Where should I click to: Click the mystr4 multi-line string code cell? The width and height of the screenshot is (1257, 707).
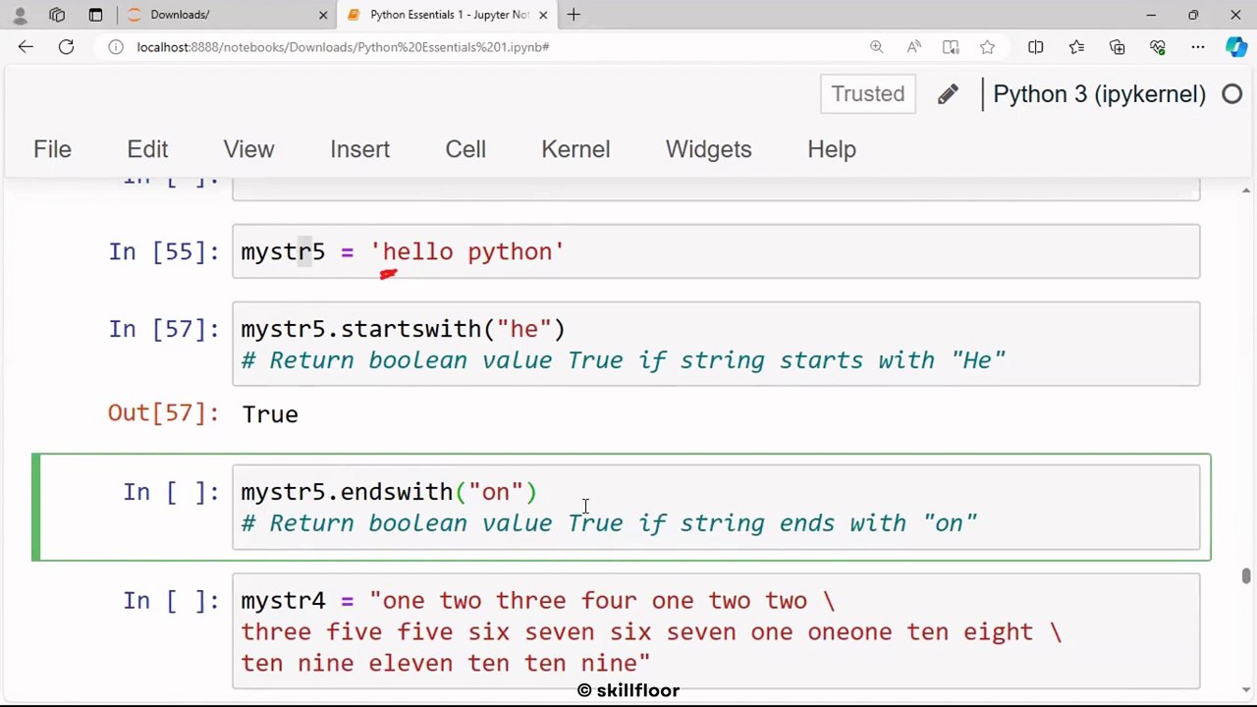(x=716, y=631)
